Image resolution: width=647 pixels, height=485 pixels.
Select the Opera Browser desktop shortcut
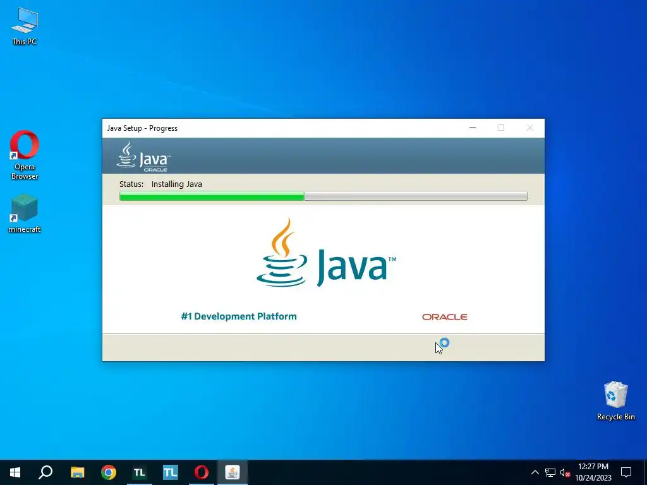(x=25, y=155)
